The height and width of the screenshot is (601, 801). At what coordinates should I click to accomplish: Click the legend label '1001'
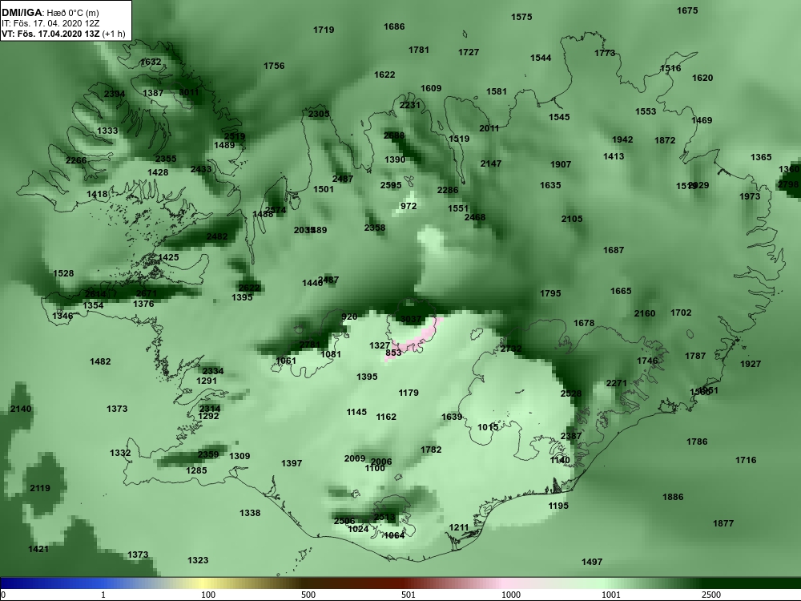[x=611, y=595]
